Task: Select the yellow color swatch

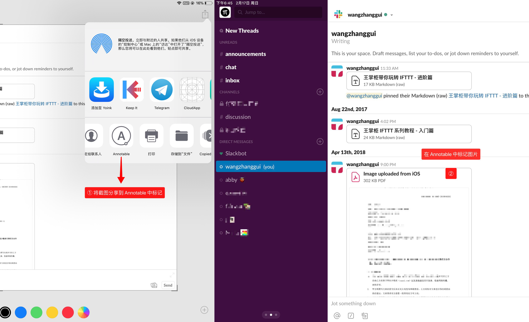Action: 52,312
